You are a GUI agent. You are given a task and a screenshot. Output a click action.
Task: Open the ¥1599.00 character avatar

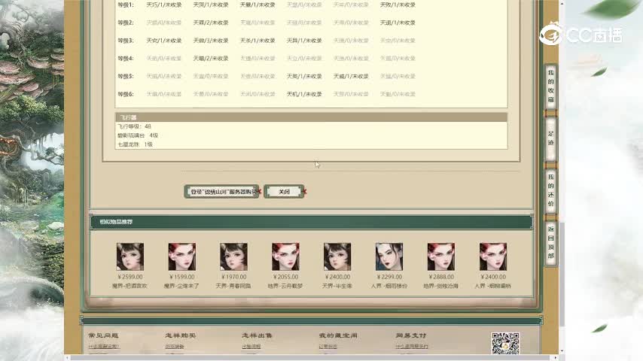[181, 256]
